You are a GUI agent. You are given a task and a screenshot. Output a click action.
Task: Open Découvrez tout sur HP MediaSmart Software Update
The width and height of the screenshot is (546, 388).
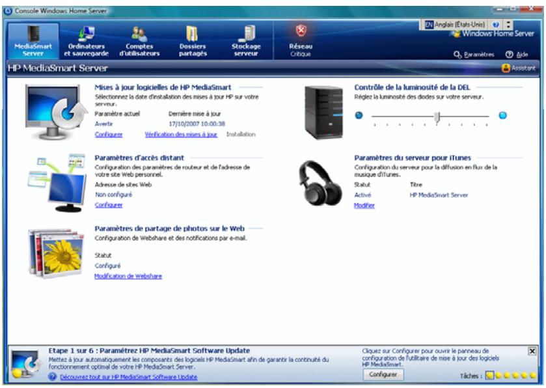click(128, 377)
